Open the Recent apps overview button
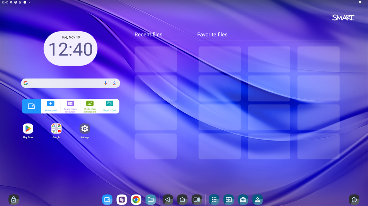368x206 pixels. coord(197,200)
